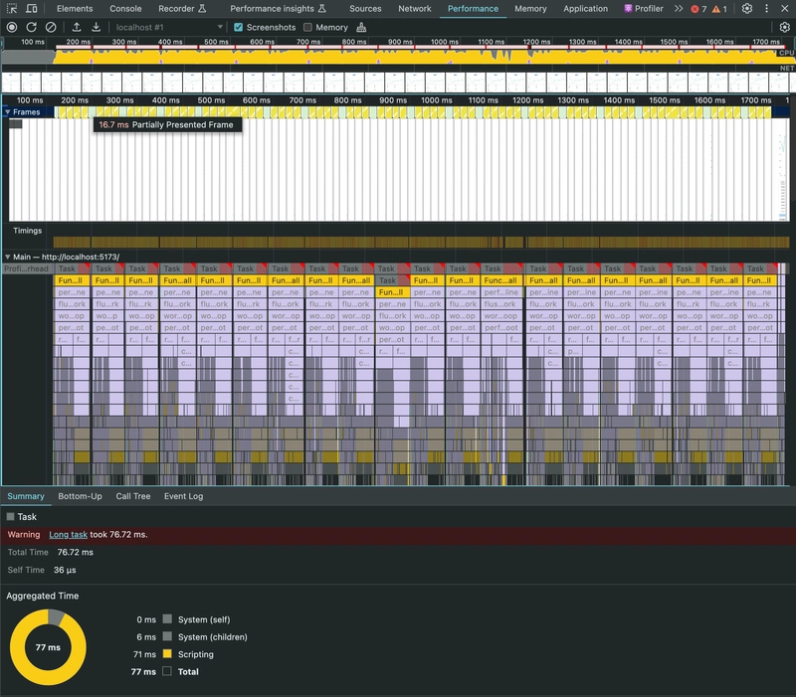Select the perf...line flame chart entry
Screen dimensions: 796x697
tap(501, 292)
